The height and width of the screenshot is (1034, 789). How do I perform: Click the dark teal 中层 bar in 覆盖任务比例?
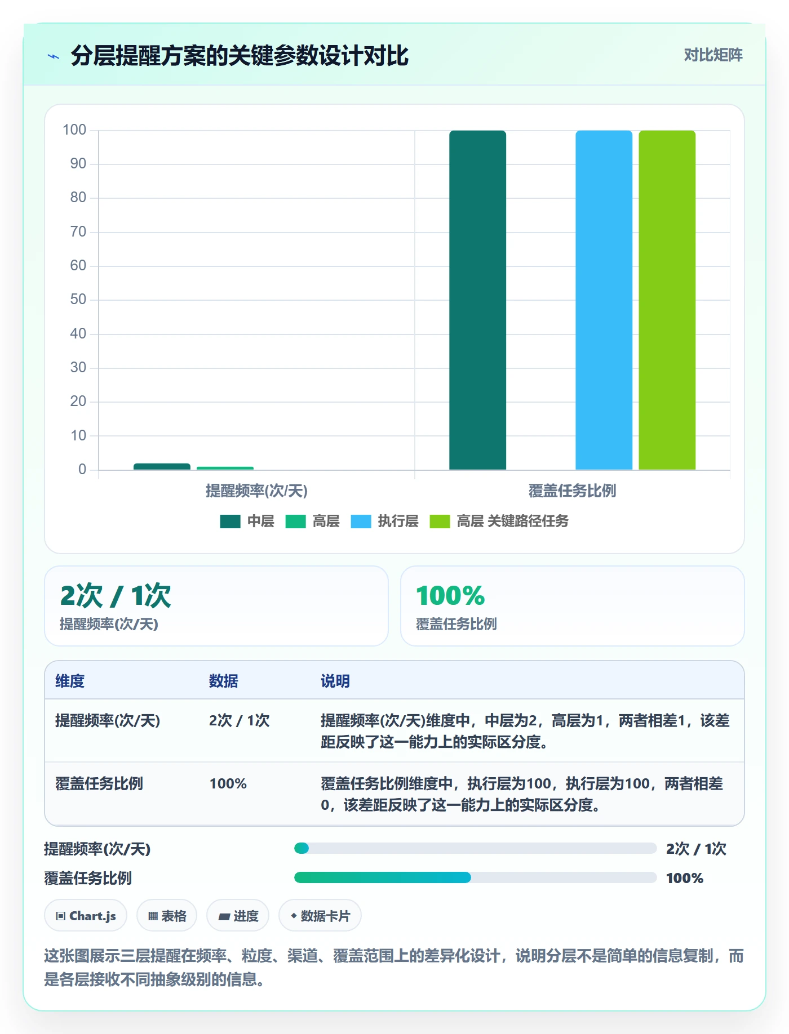point(478,300)
